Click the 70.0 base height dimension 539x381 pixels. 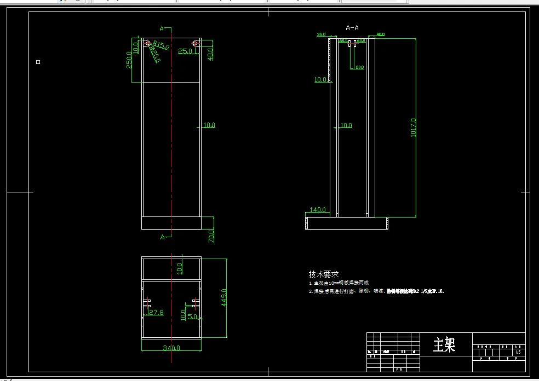[x=211, y=236]
